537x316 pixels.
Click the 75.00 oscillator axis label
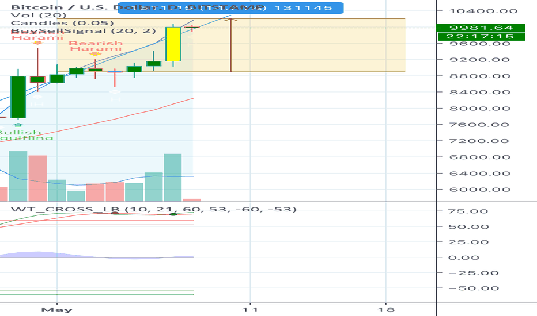click(x=468, y=211)
